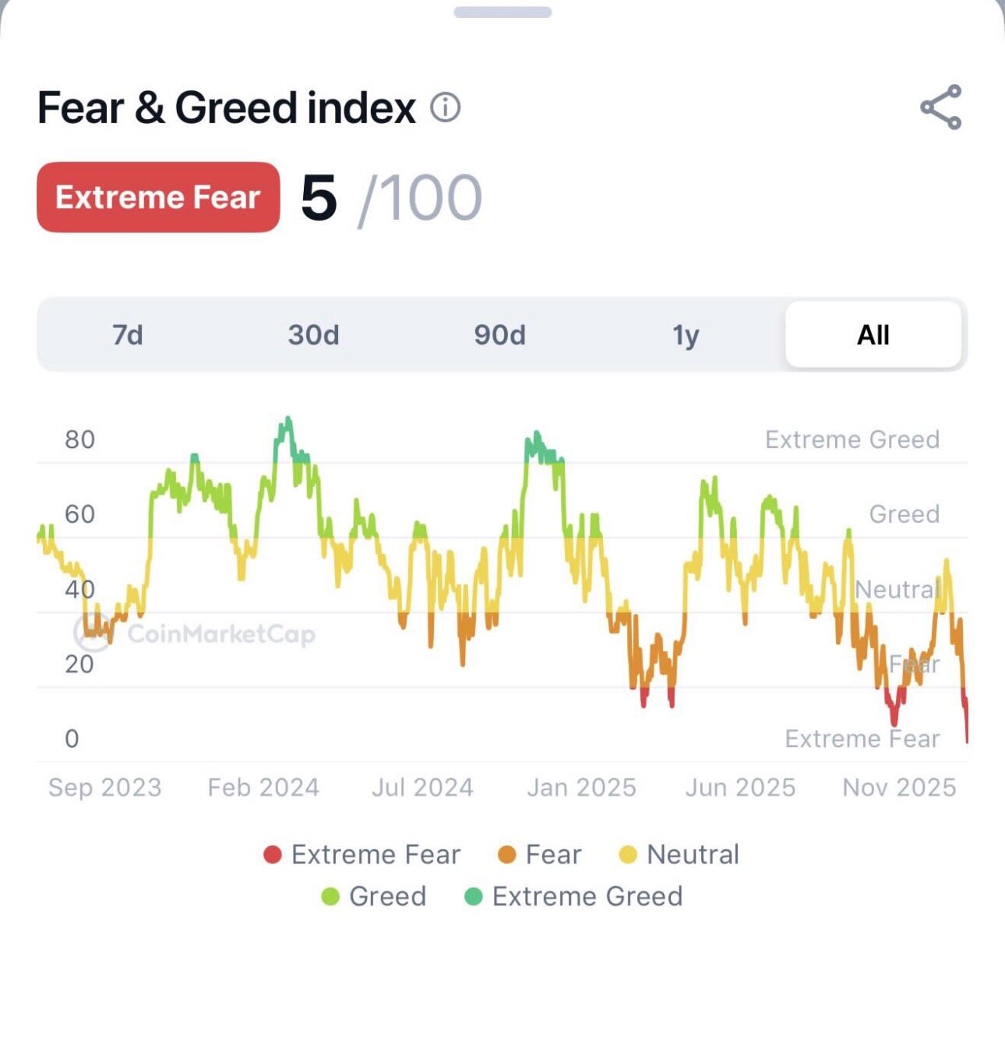Click the Fear & Greed index title
The width and height of the screenshot is (1005, 1041).
pos(227,108)
